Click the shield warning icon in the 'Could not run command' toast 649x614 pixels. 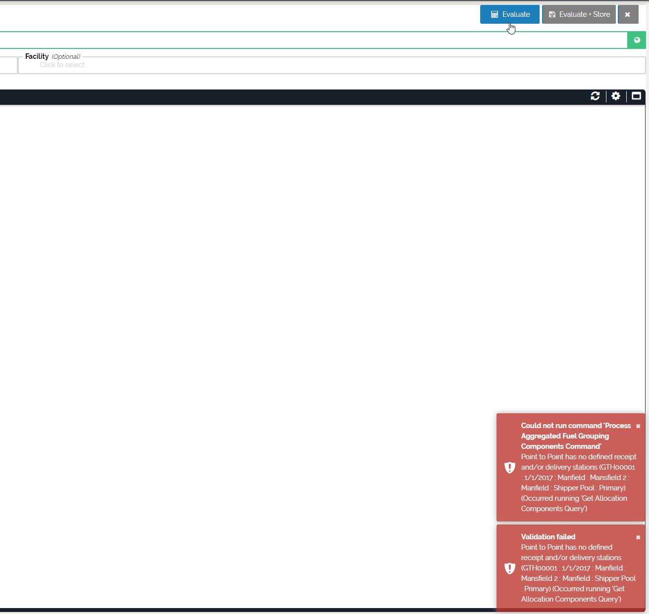point(509,467)
